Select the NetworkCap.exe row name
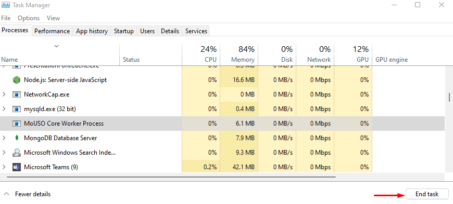Screen dimensions: 453x204 coord(46,94)
